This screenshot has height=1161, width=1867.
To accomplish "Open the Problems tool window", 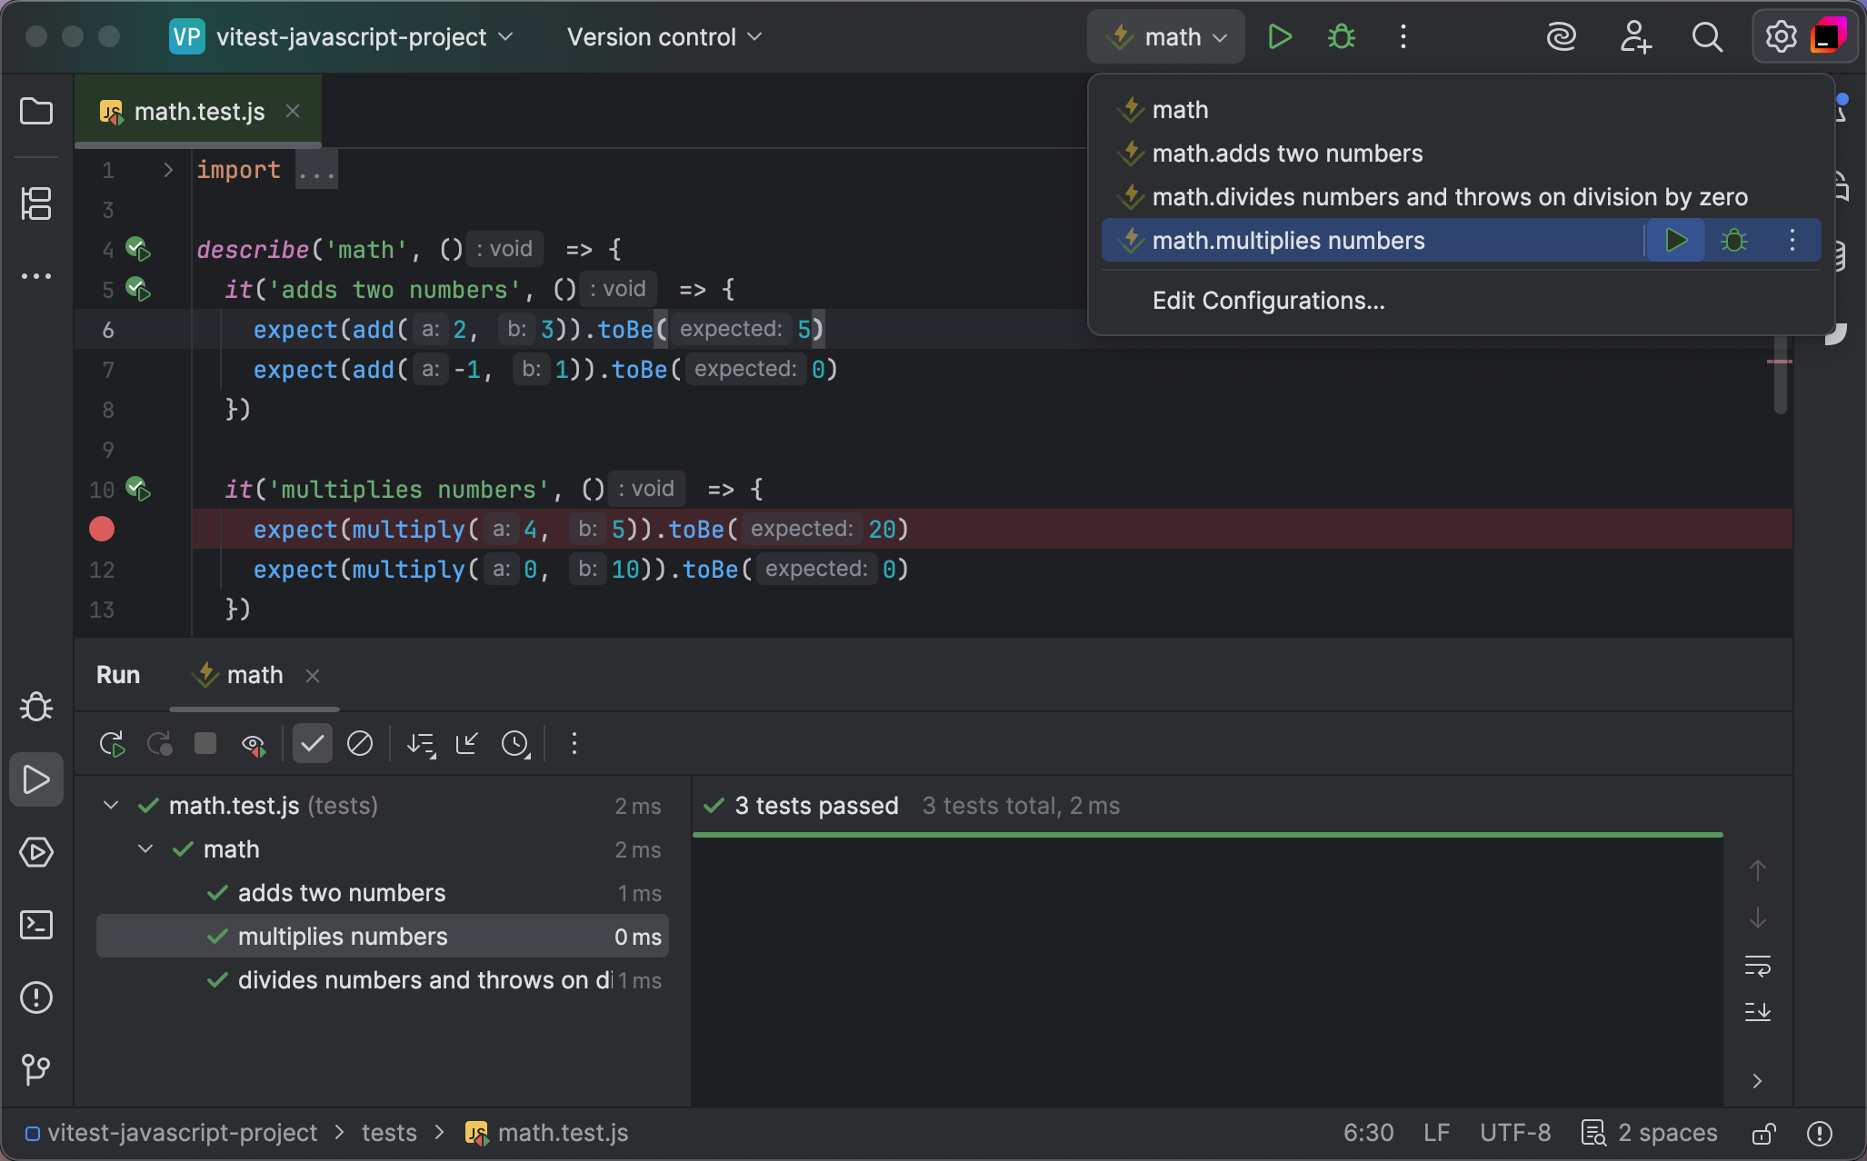I will coord(36,997).
